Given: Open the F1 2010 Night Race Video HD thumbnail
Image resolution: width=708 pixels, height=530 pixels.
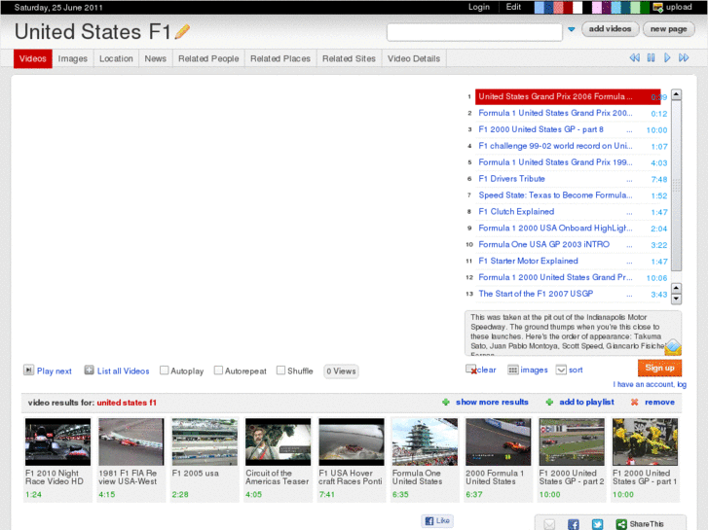Looking at the screenshot, I should coord(57,442).
